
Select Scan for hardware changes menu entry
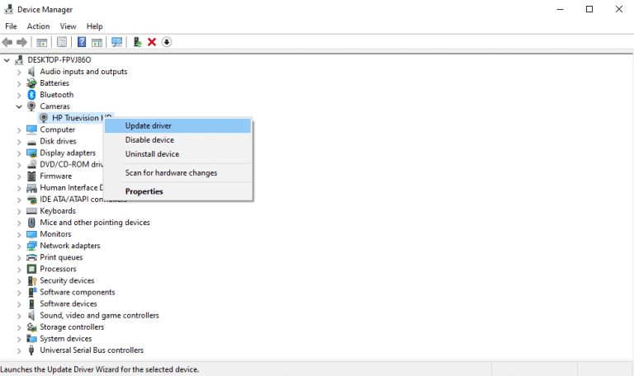click(x=178, y=173)
